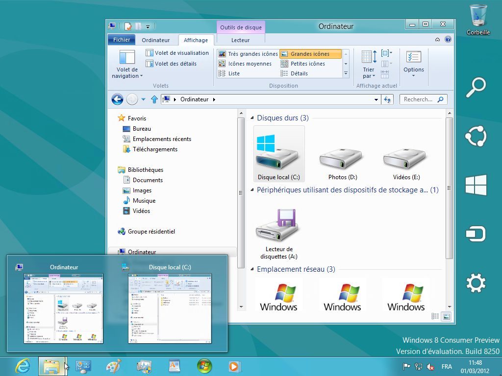Click the Up one level arrow
502x376 pixels.
click(154, 99)
